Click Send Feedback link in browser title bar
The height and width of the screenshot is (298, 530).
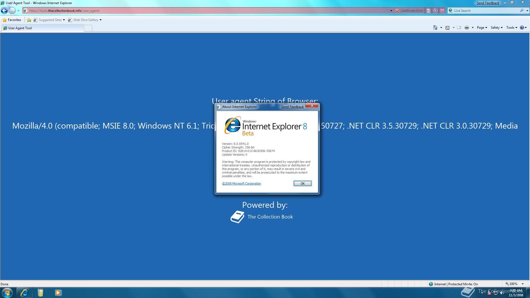point(488,3)
